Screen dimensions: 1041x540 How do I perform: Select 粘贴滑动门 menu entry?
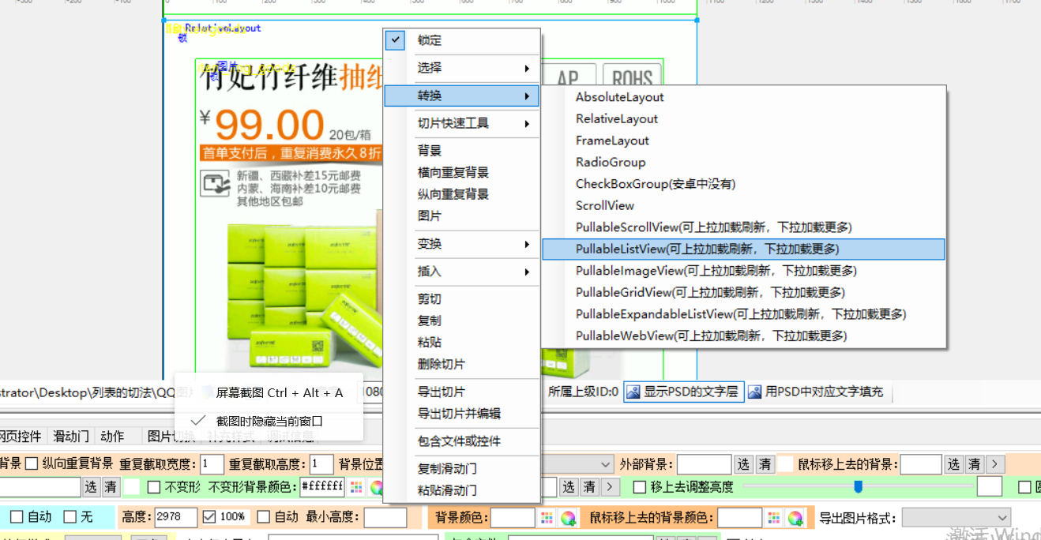click(461, 490)
